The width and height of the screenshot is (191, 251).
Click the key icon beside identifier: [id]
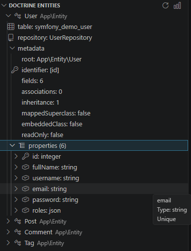[15, 70]
